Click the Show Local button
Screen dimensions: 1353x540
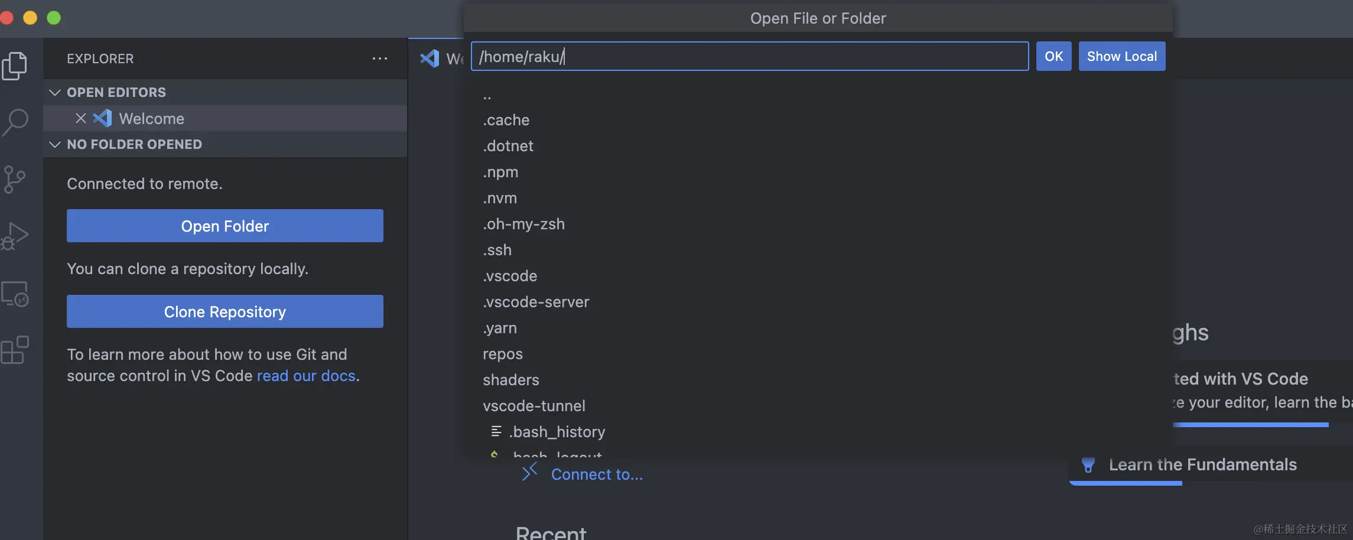coord(1121,56)
